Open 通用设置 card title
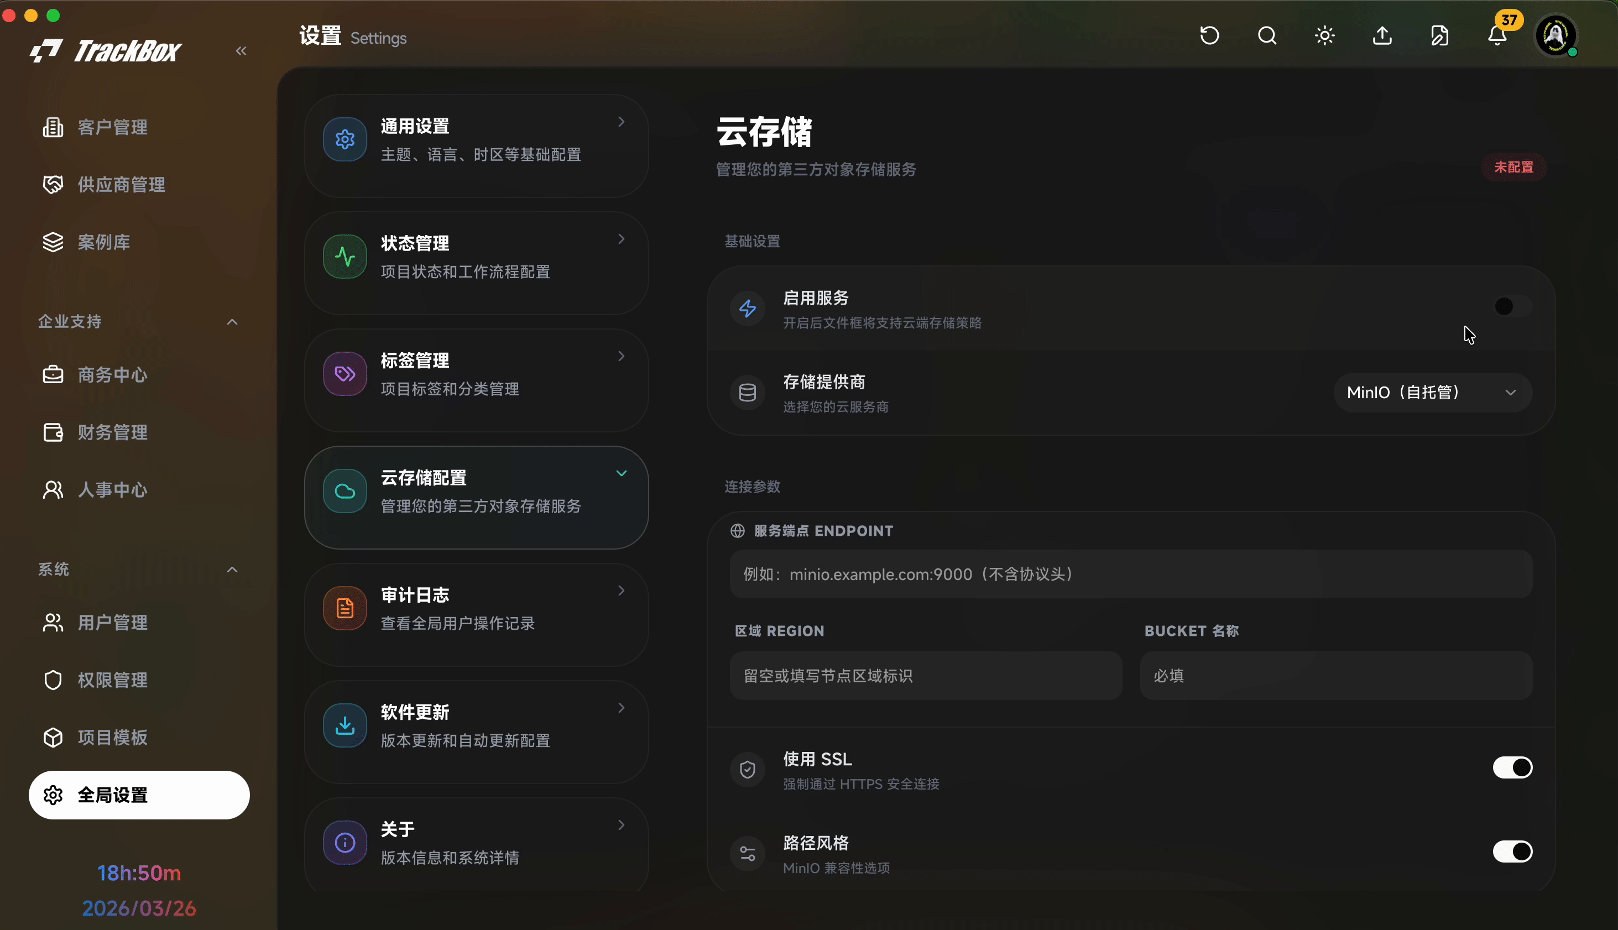1618x930 pixels. 415,127
